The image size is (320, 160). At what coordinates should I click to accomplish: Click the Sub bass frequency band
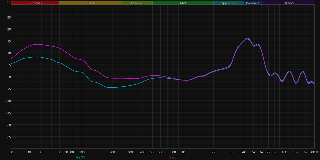[35, 3]
